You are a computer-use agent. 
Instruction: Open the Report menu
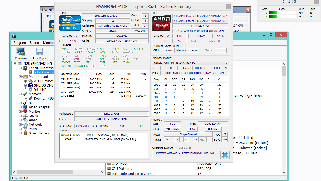tap(34, 43)
